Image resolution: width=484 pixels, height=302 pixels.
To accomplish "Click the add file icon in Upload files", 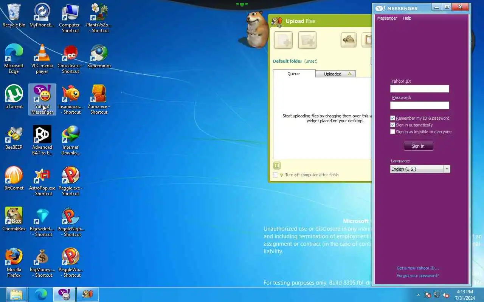I will coord(283,40).
